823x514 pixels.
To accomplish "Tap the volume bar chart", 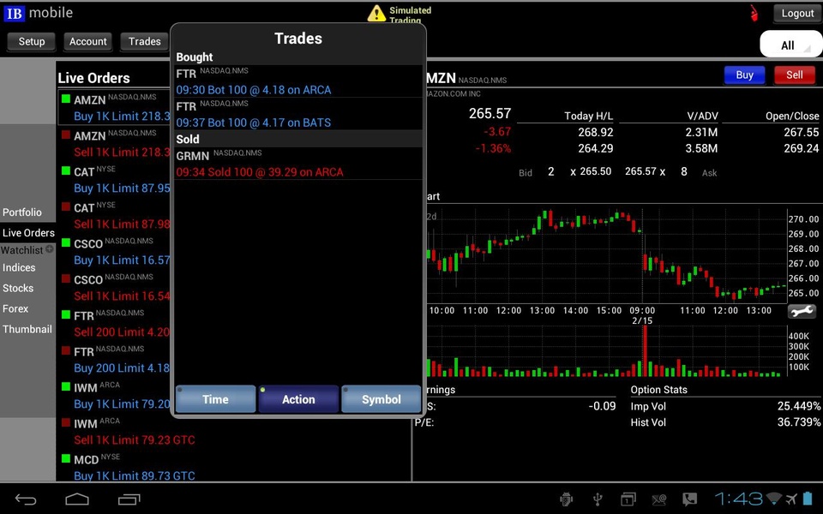I will 606,351.
